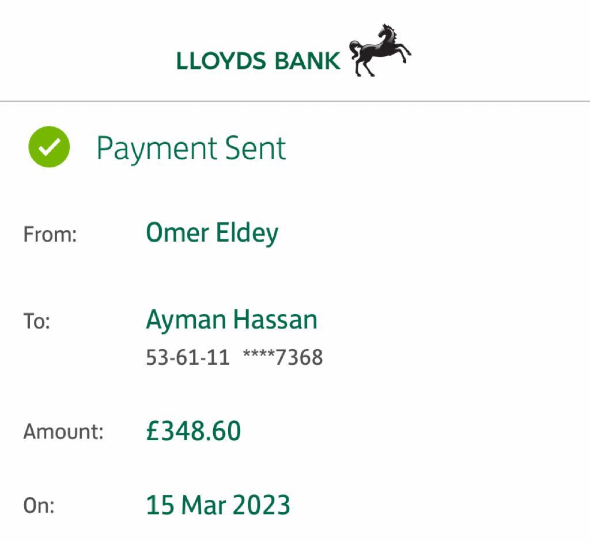
Task: Select recipient name Ayman Hassan
Action: coord(231,319)
